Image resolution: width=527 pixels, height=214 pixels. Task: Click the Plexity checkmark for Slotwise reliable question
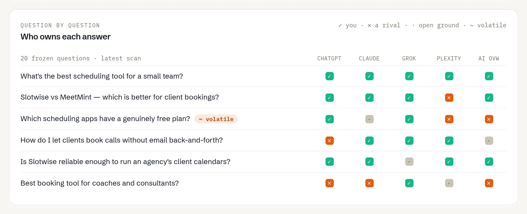(449, 162)
